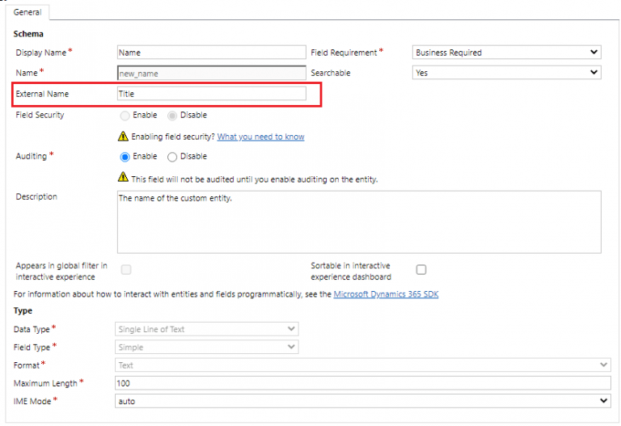Choose Enable radio button for Auditing
This screenshot has width=621, height=426.
click(125, 157)
